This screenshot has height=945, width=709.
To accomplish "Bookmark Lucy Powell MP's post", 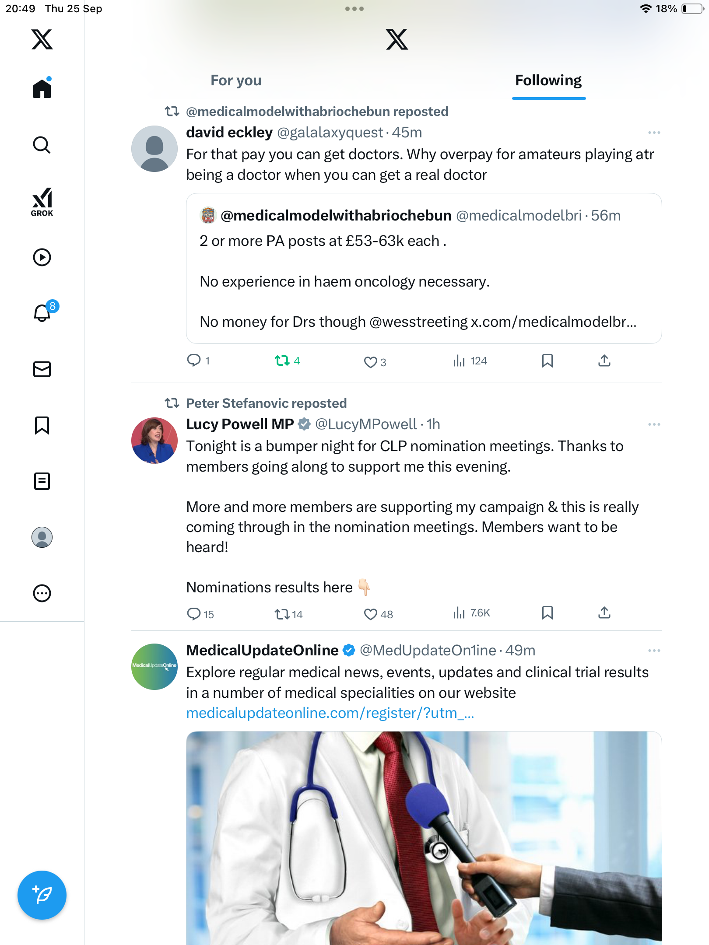I will tap(547, 613).
